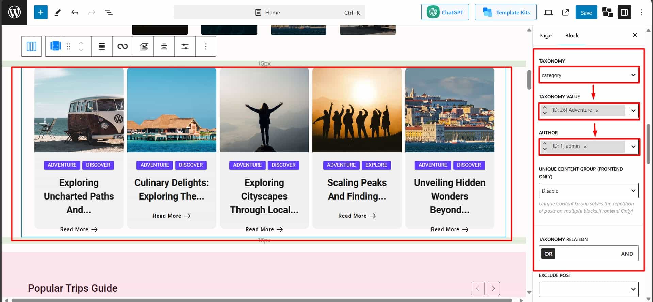The width and height of the screenshot is (653, 302).
Task: Open the editor options menu
Action: [x=641, y=12]
